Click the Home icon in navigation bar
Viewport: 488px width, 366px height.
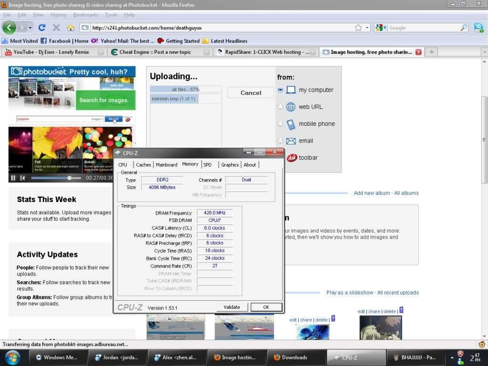click(70, 28)
